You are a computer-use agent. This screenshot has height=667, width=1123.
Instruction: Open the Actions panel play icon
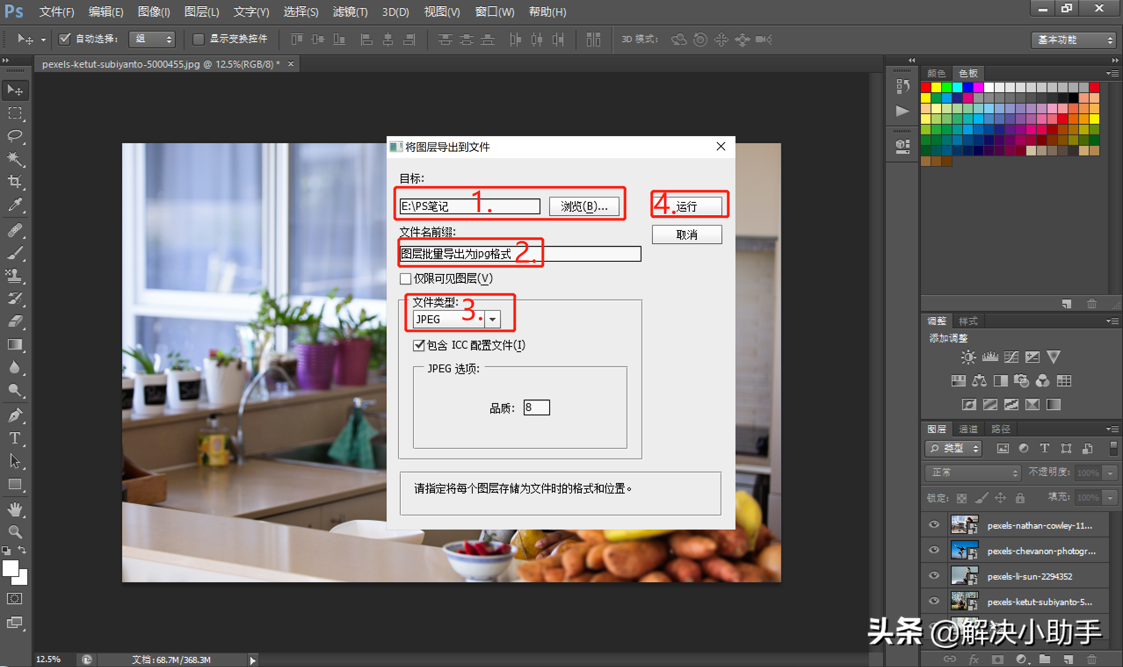(x=902, y=111)
